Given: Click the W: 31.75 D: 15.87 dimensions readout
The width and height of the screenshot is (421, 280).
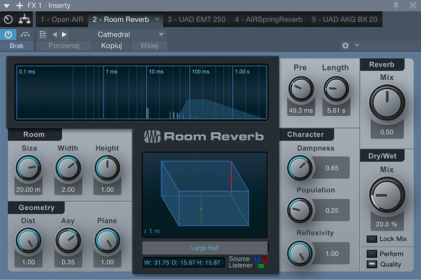Looking at the screenshot, I should pos(184,263).
